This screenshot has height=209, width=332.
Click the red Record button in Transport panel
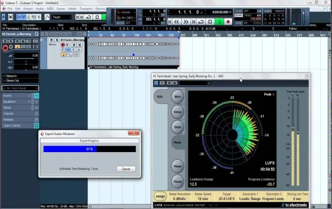click(228, 22)
